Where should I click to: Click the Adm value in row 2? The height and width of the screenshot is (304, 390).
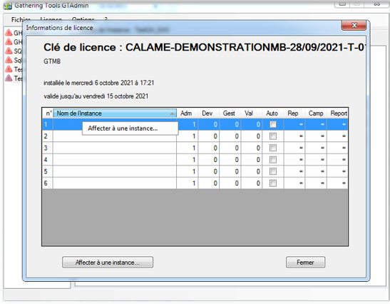click(188, 136)
